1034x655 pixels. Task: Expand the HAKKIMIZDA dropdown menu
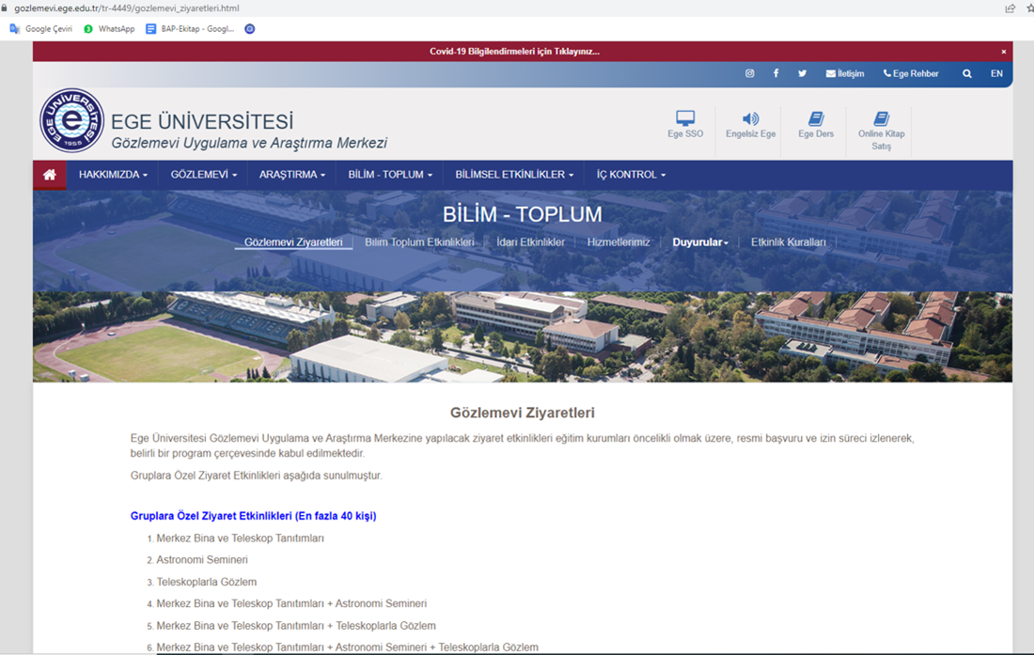[113, 175]
